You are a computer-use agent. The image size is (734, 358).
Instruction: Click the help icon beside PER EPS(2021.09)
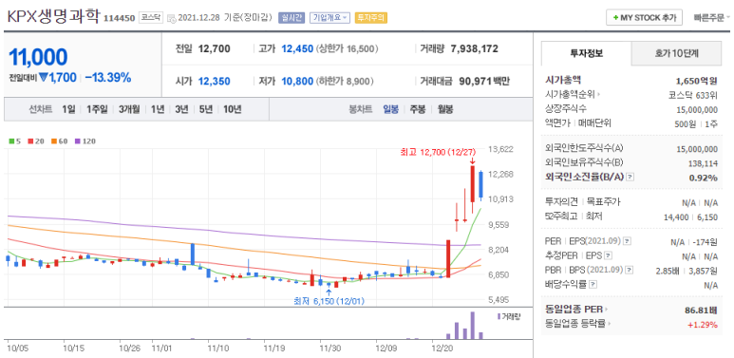coord(628,241)
